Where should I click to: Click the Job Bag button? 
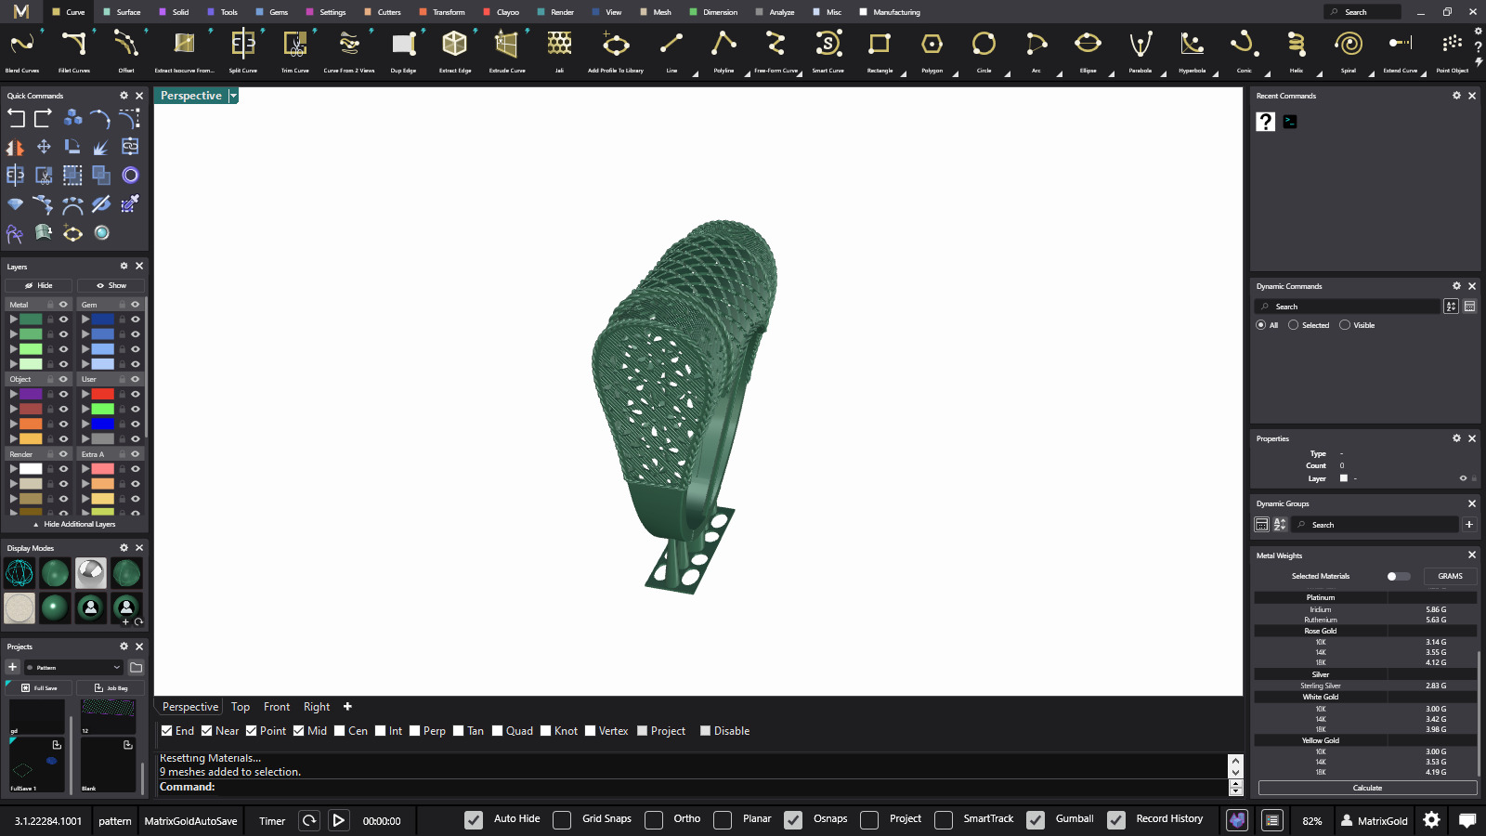pos(111,688)
